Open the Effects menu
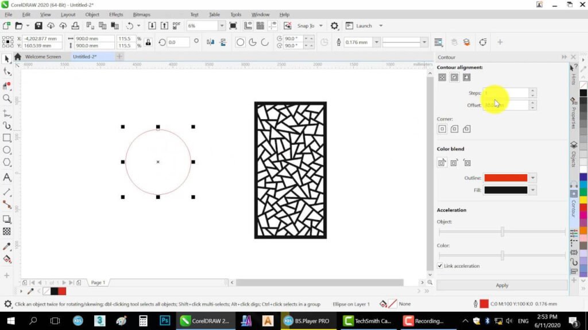The image size is (588, 330). coord(116,14)
